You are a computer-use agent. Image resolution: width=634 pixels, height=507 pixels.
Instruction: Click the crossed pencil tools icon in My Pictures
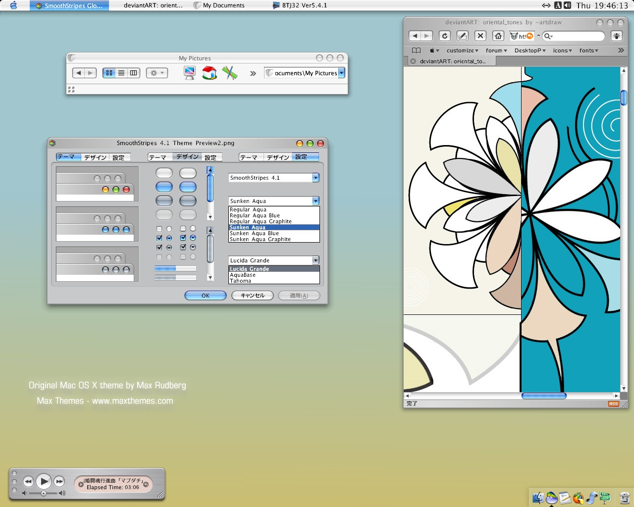(x=230, y=73)
